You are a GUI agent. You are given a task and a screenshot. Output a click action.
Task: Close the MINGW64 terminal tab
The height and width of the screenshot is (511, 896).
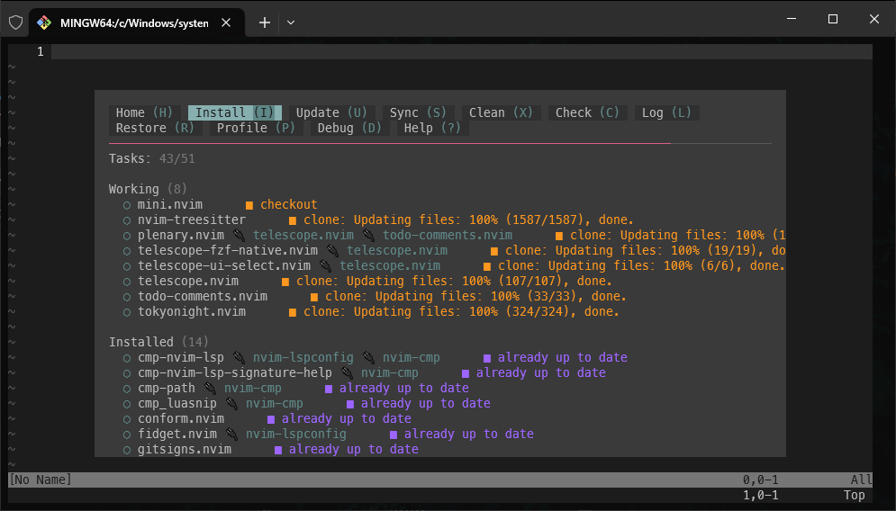(x=226, y=22)
